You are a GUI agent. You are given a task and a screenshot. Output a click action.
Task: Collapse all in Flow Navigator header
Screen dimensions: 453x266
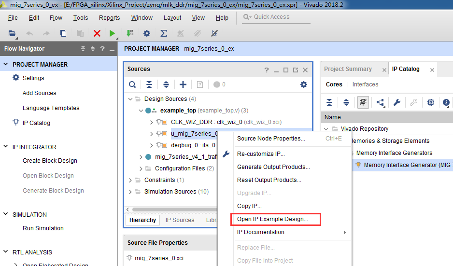pyautogui.click(x=83, y=49)
